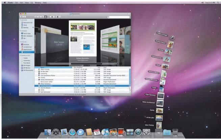Screen dimensions: 221x139
Task: Switch Finder to icon view
Action: click(x=36, y=17)
